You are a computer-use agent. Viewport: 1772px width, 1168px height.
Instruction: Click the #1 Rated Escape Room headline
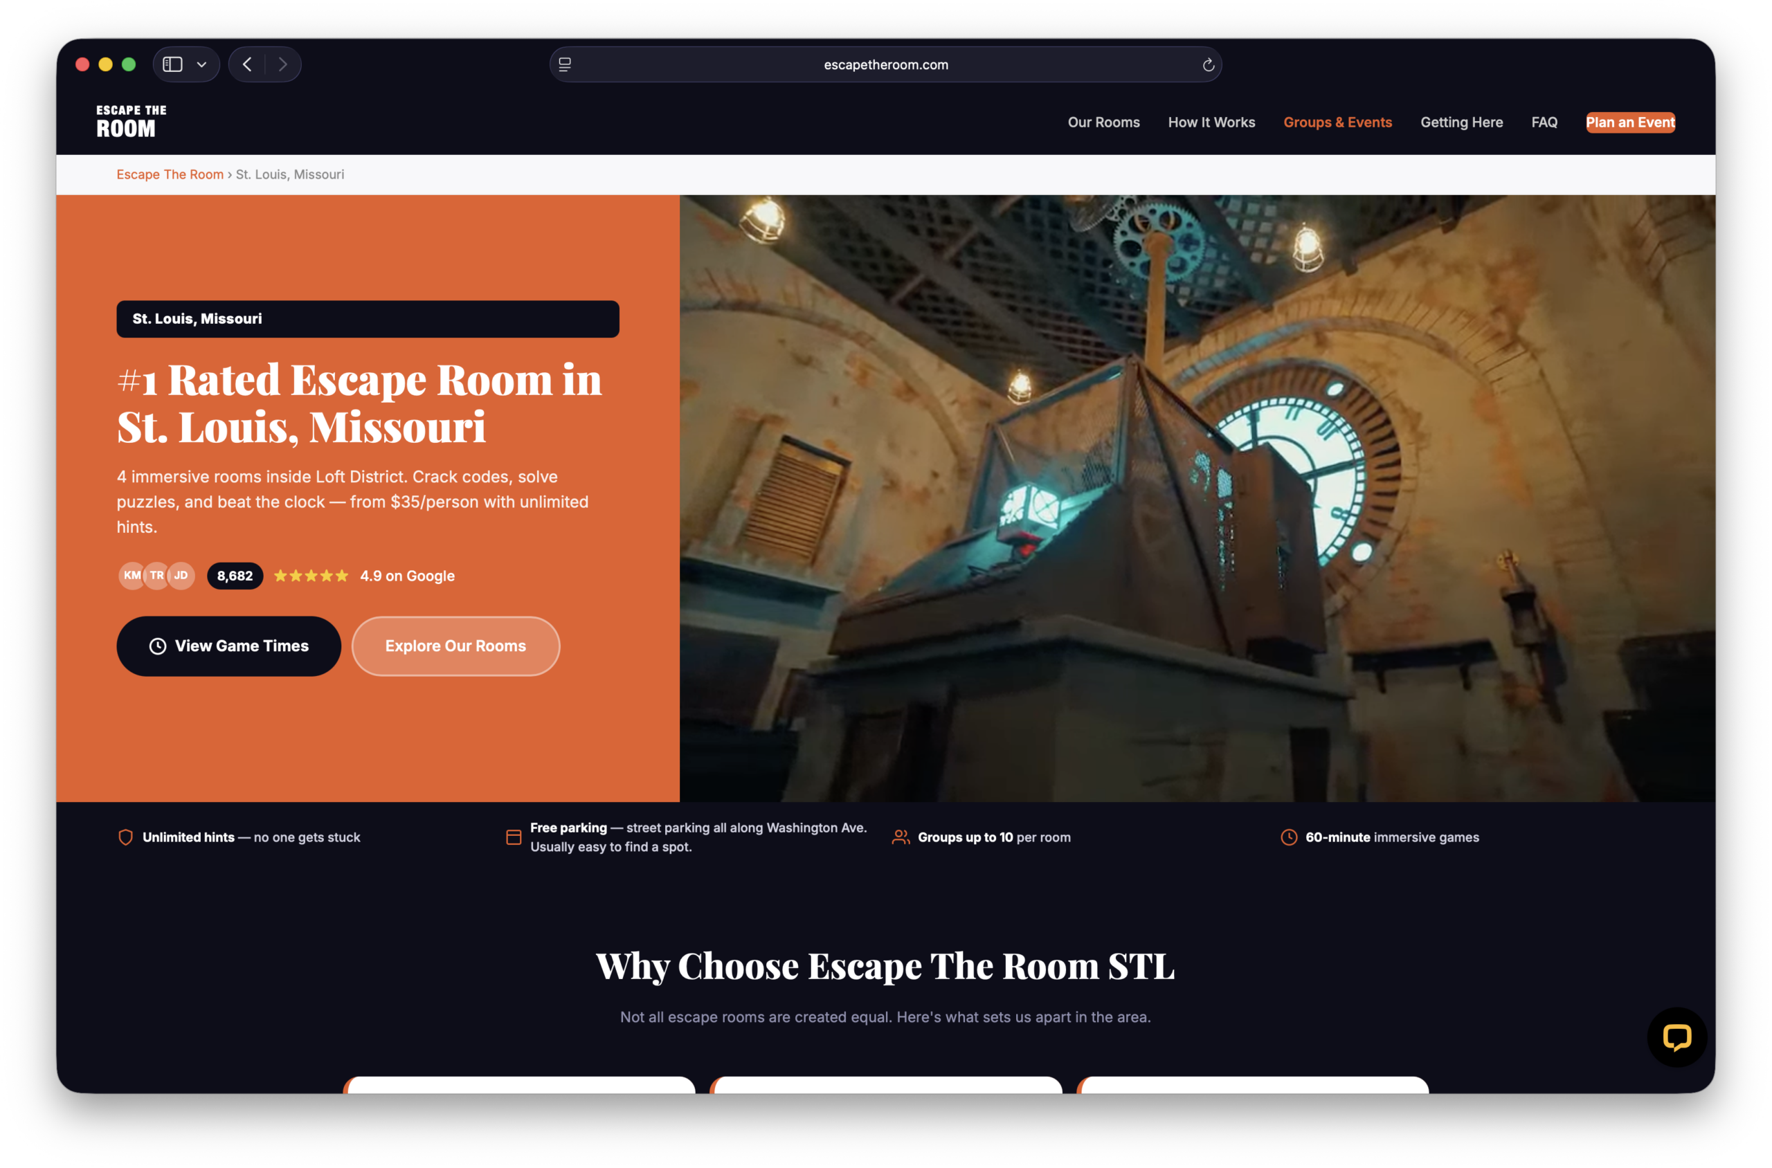359,403
